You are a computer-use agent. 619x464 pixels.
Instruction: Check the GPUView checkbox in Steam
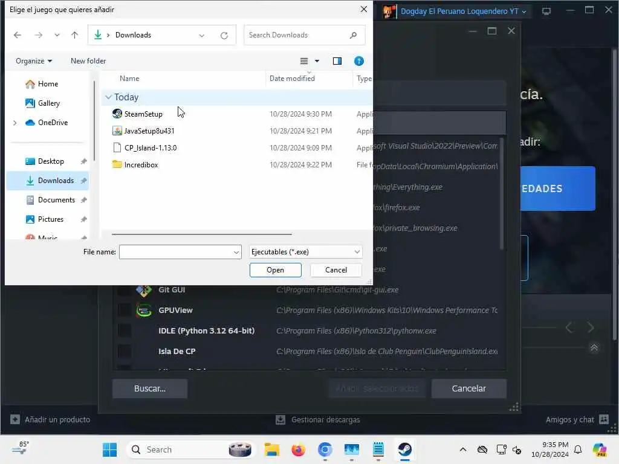click(x=125, y=311)
